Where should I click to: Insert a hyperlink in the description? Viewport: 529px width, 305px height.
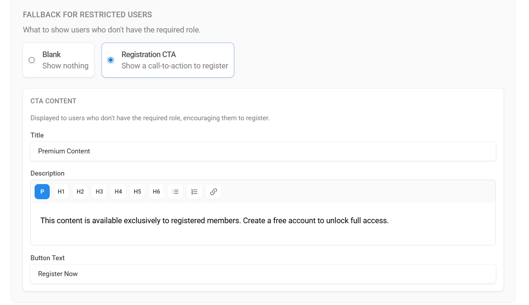pos(213,191)
